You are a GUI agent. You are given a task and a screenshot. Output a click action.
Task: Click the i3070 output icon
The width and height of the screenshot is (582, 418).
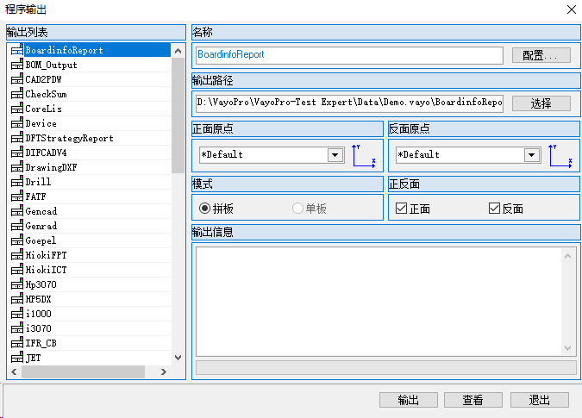pyautogui.click(x=17, y=328)
